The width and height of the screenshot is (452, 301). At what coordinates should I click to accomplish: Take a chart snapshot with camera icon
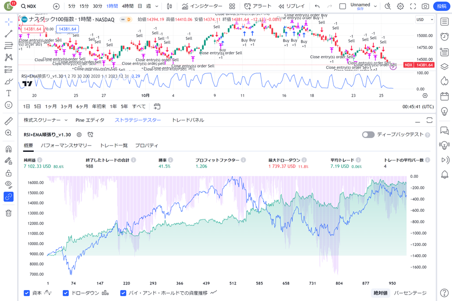pyautogui.click(x=425, y=6)
